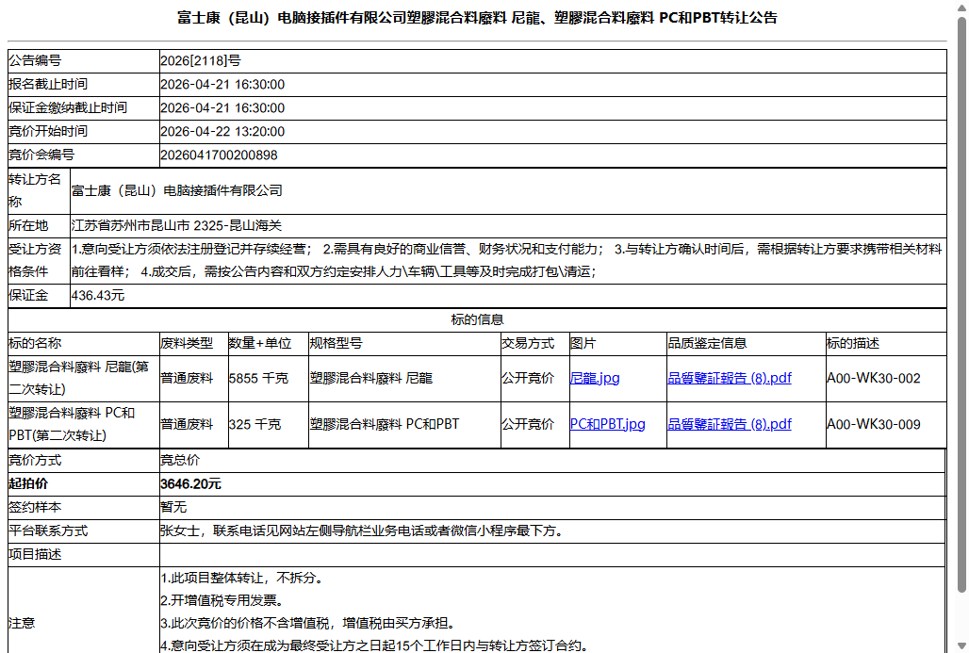
Task: Click the 标的名称 column header
Action: [x=35, y=343]
